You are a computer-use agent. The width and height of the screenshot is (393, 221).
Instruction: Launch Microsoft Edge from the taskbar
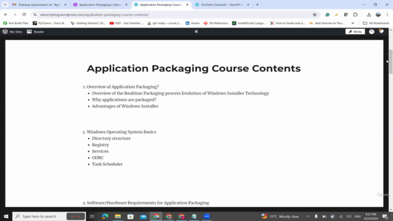105,216
